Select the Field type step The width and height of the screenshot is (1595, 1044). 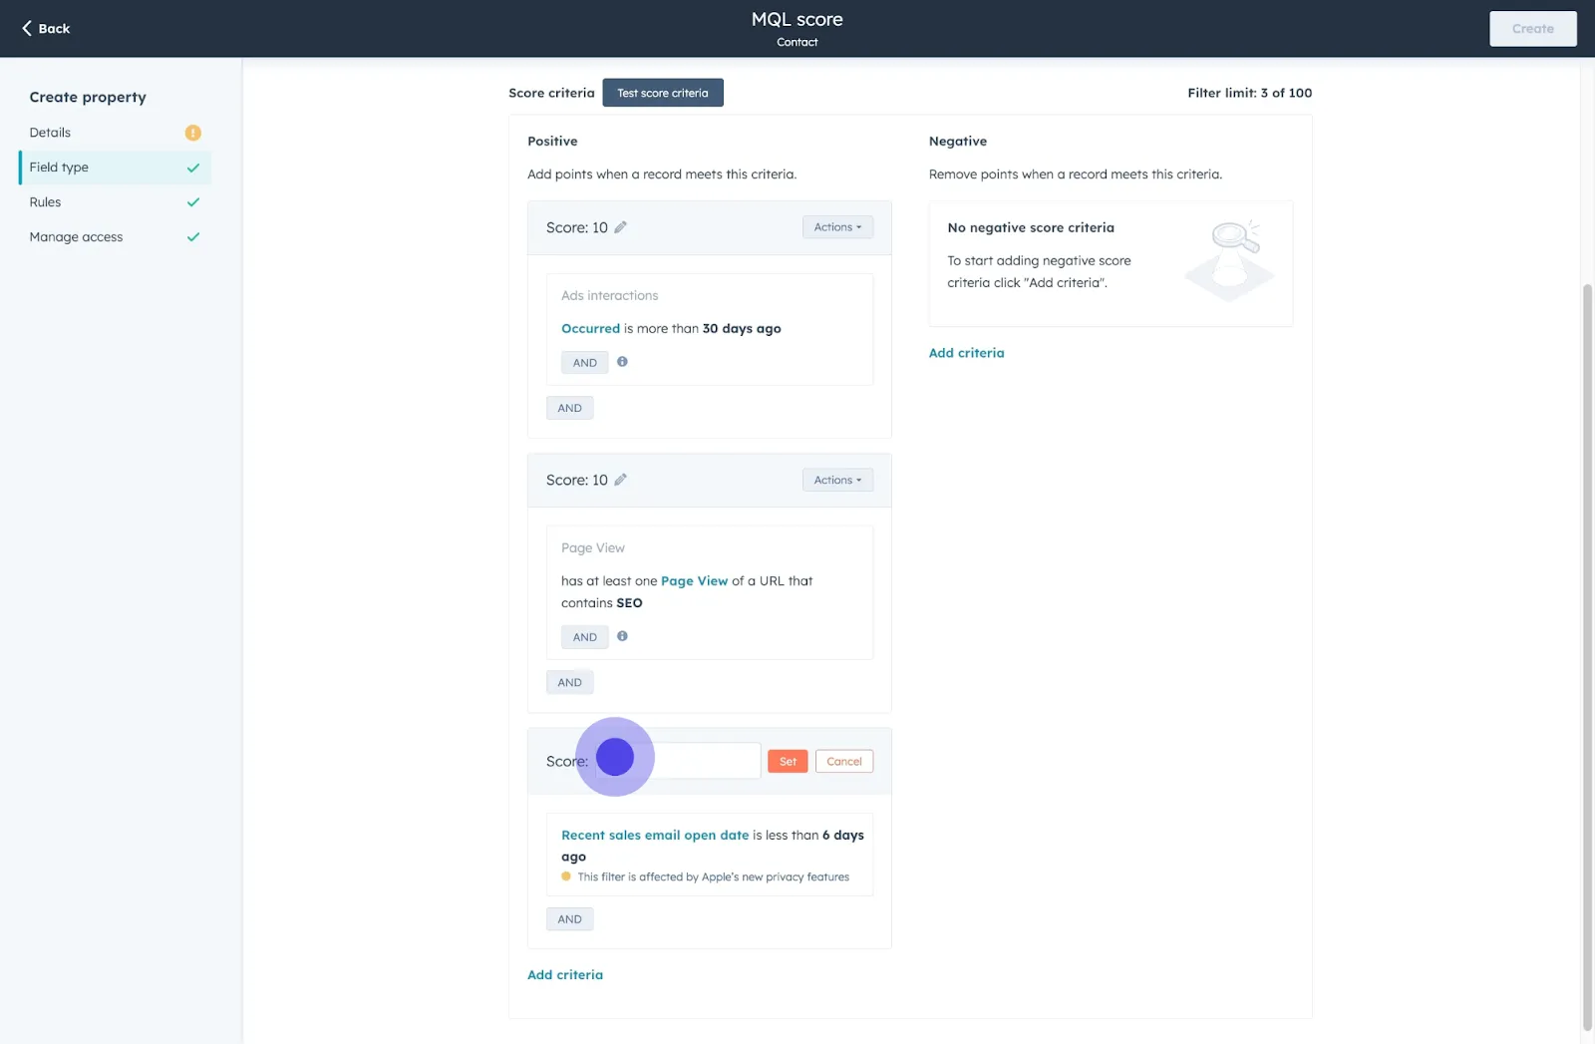(x=115, y=168)
